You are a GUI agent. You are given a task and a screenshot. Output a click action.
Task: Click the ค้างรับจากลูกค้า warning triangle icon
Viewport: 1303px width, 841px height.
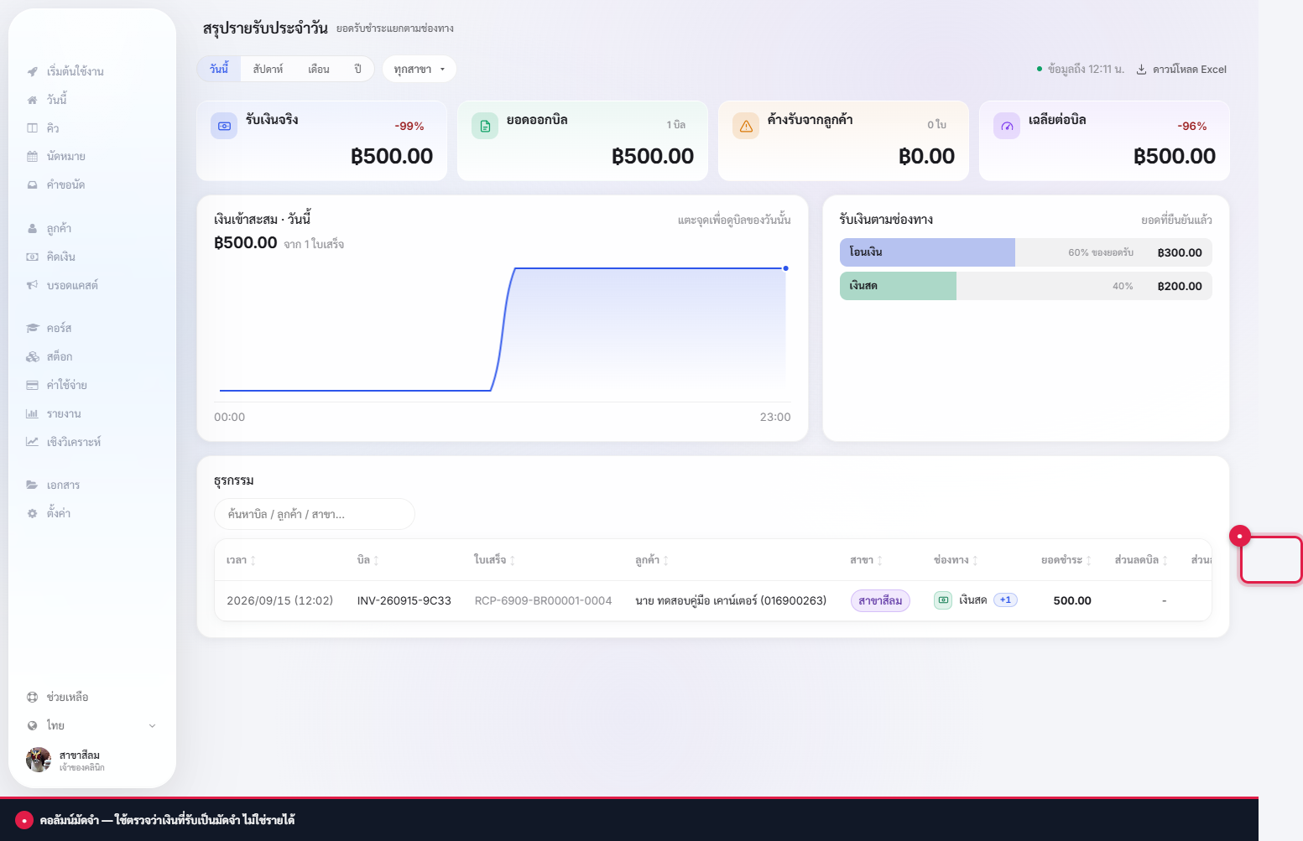tap(746, 126)
